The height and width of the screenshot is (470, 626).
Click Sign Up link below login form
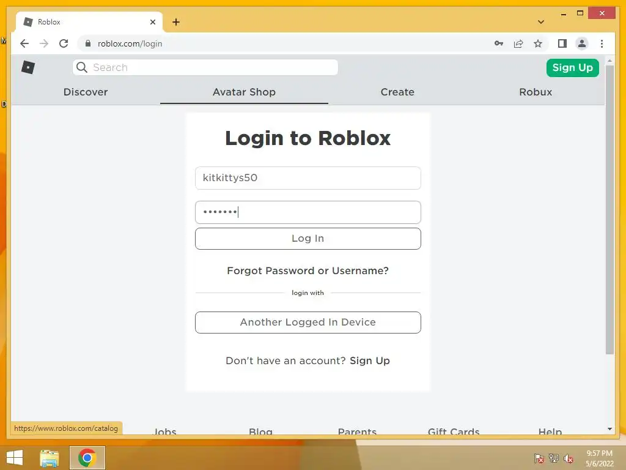tap(370, 360)
